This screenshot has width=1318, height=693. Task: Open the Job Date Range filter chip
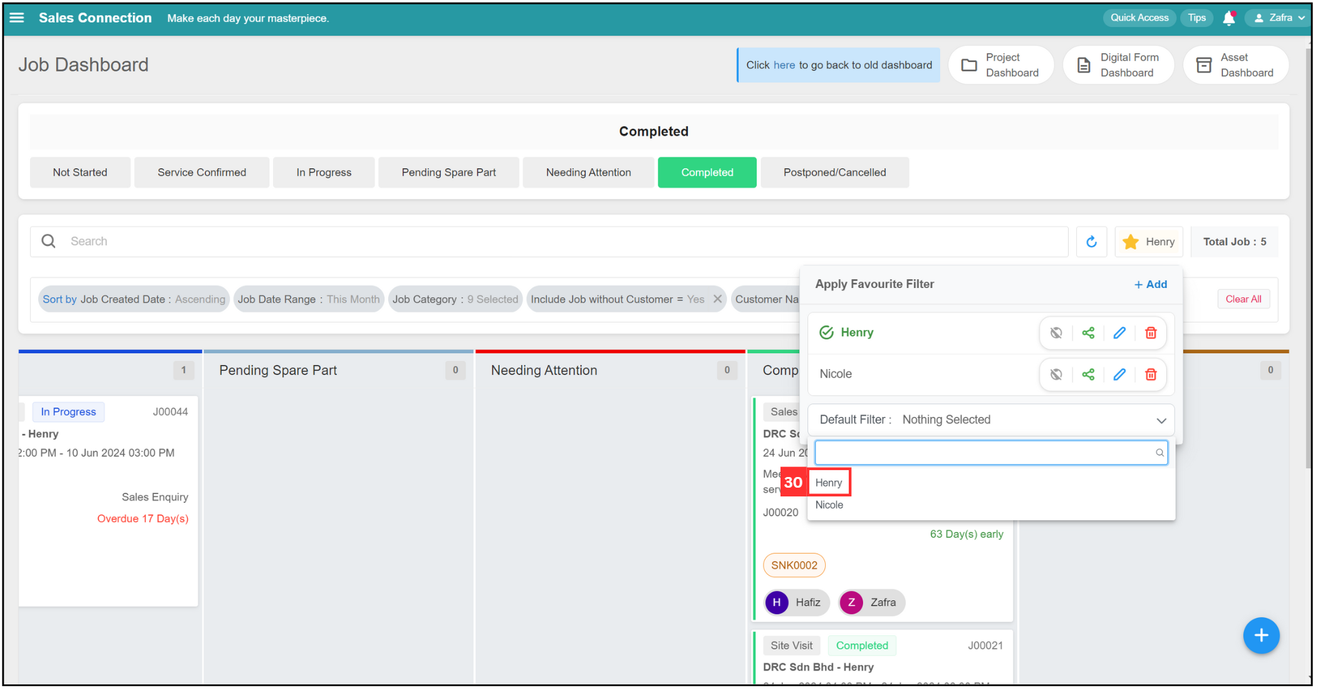pyautogui.click(x=309, y=299)
